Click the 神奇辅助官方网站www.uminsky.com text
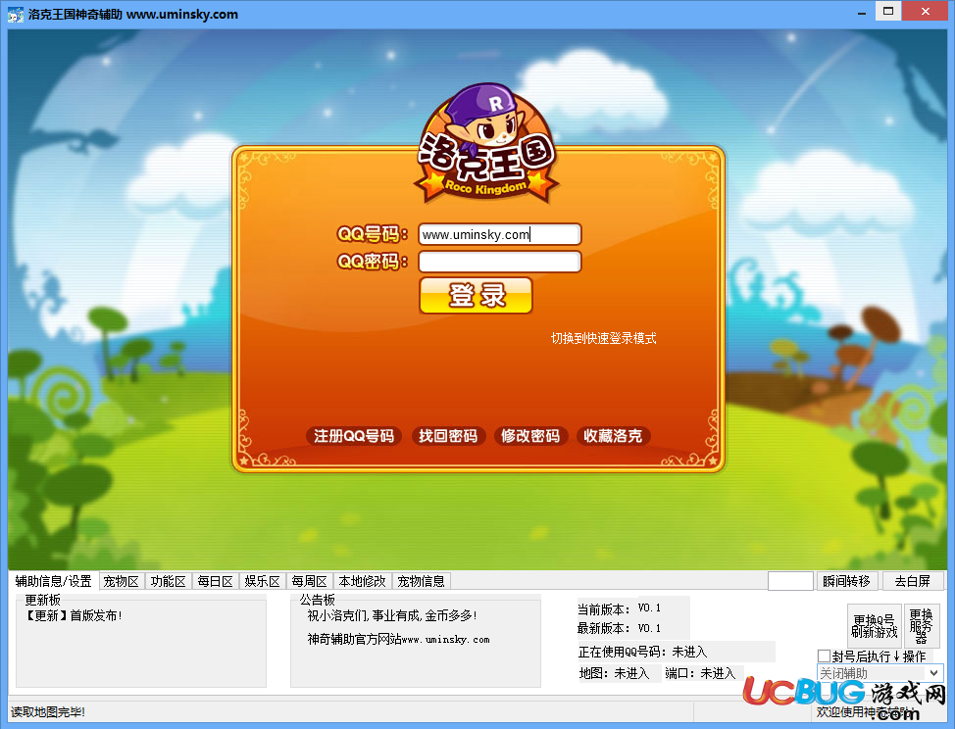This screenshot has width=955, height=729. coord(398,639)
